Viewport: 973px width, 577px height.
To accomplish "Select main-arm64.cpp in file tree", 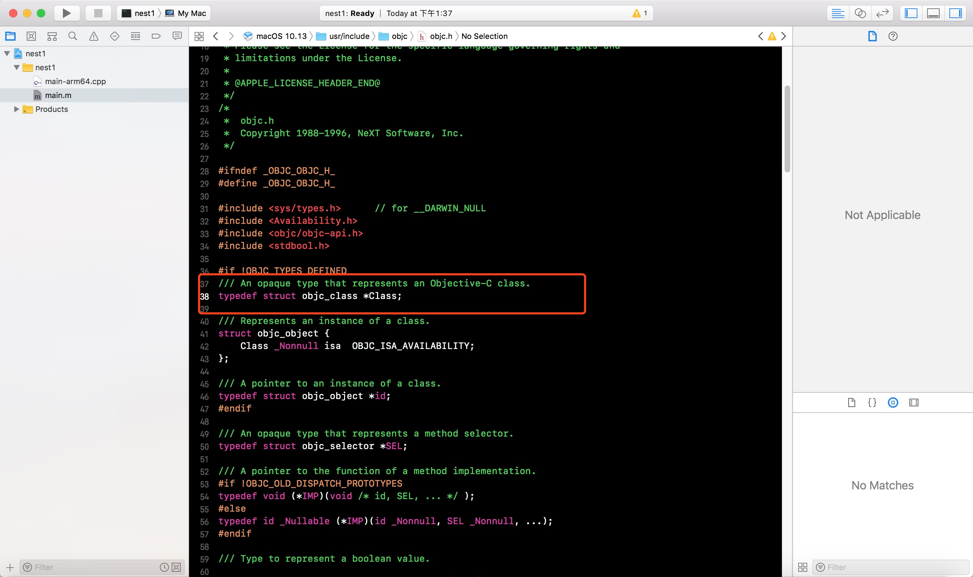I will (75, 81).
